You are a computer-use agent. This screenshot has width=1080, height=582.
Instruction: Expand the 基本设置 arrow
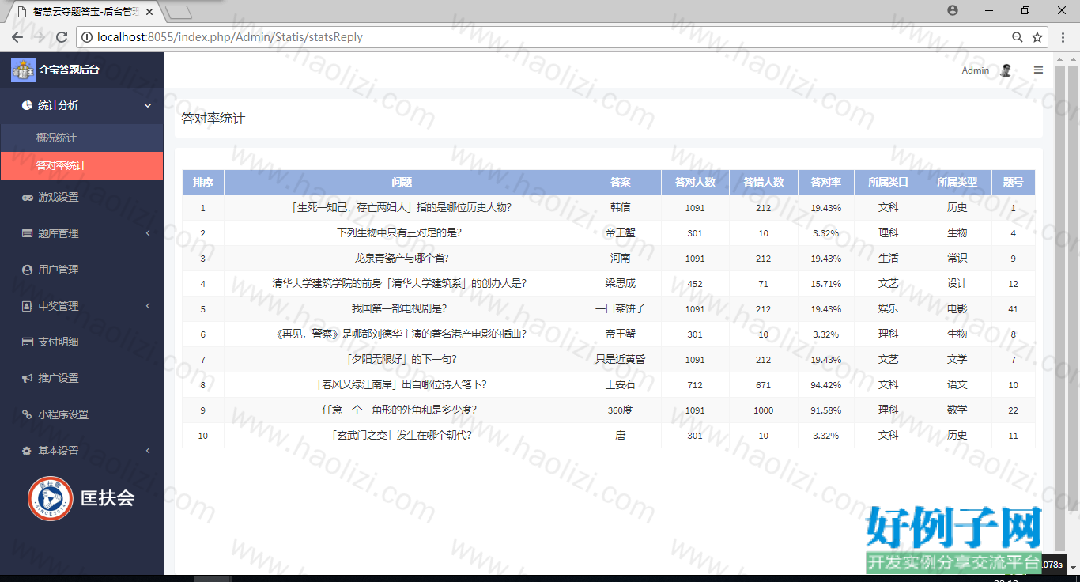point(148,451)
